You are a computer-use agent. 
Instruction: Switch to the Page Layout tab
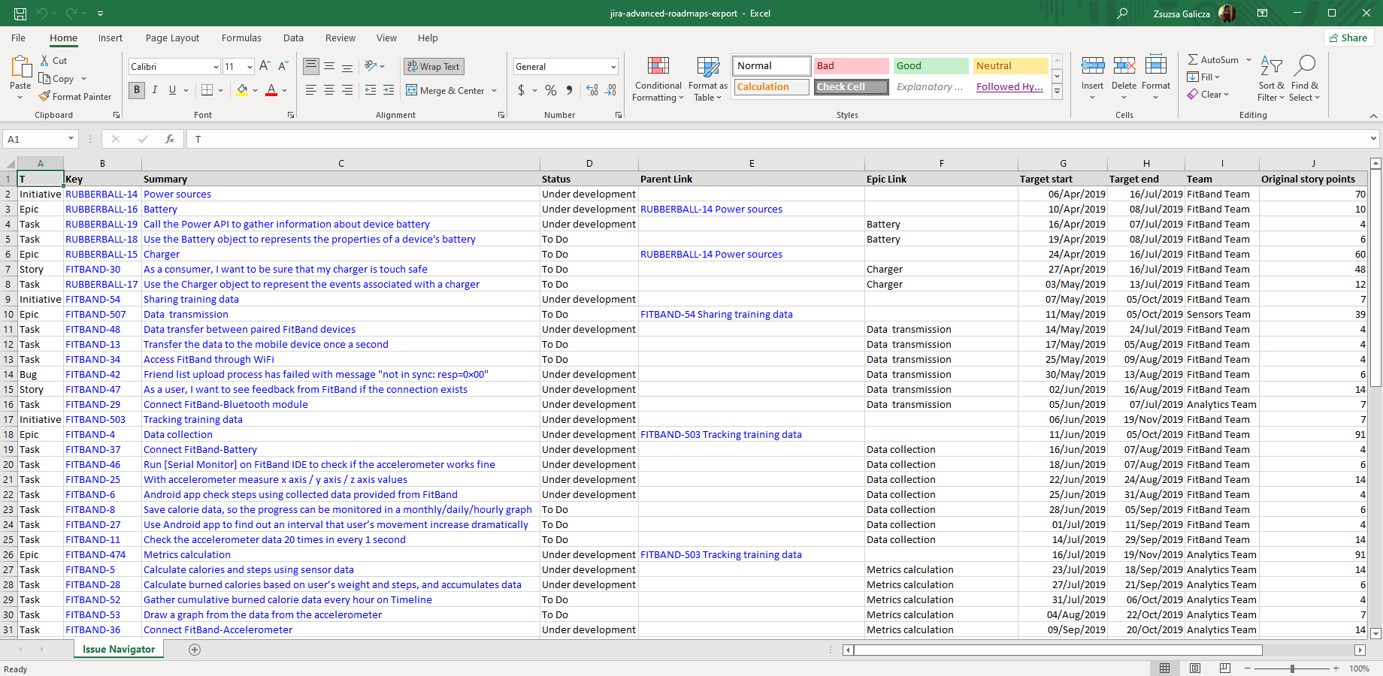coord(172,38)
